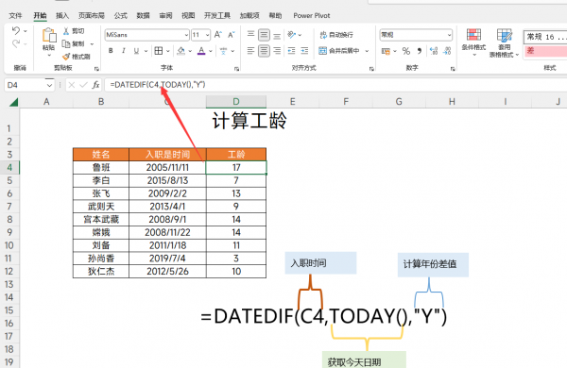Open 套用表格格式 table styles

point(504,42)
